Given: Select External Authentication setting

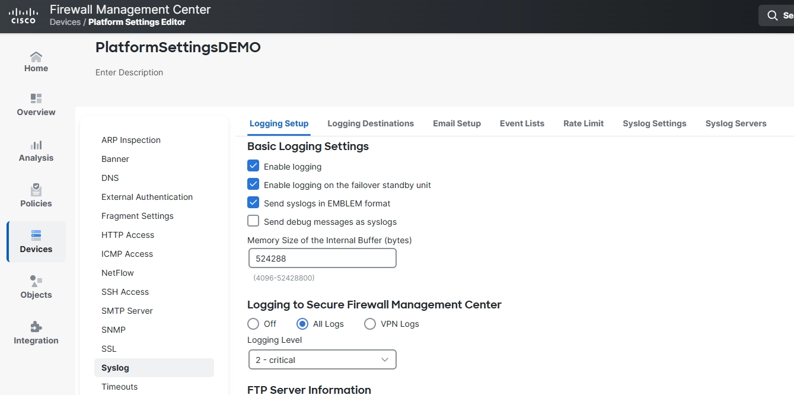Looking at the screenshot, I should 147,197.
